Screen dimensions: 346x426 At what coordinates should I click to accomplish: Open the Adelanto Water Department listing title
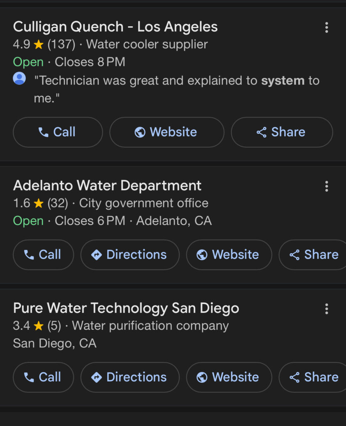tap(107, 186)
